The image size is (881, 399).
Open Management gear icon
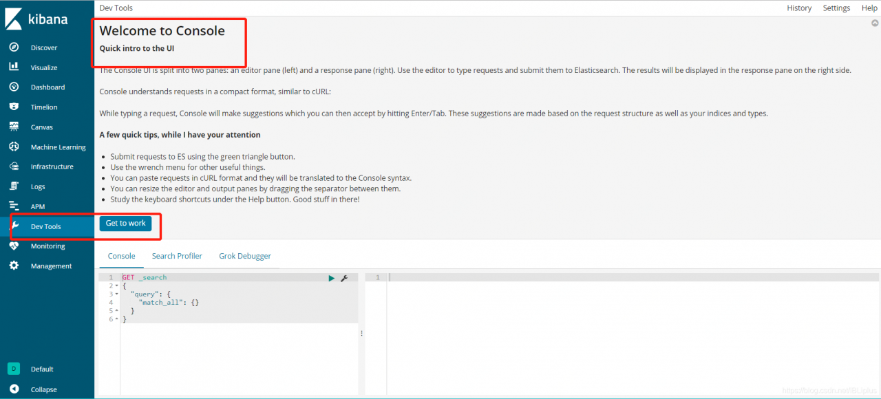tap(14, 266)
